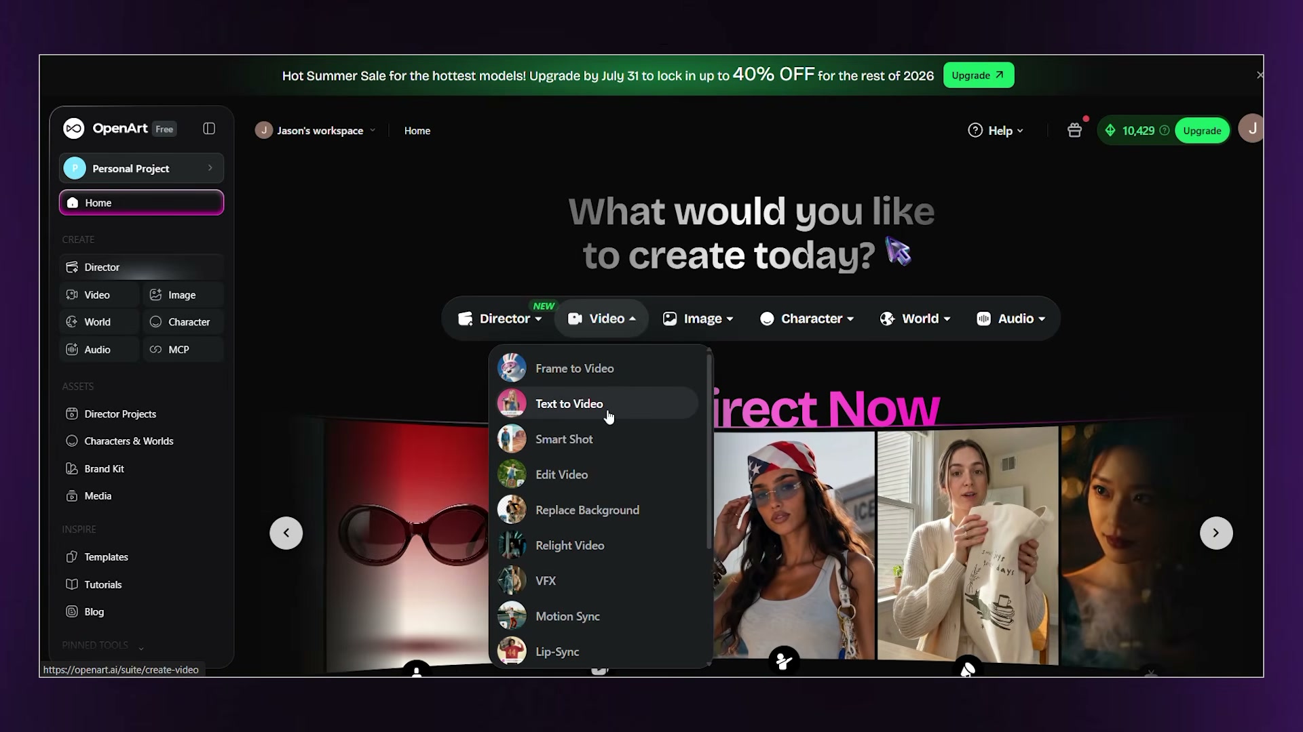Expand the Character dropdown in the create bar
Image resolution: width=1303 pixels, height=732 pixels.
[806, 319]
